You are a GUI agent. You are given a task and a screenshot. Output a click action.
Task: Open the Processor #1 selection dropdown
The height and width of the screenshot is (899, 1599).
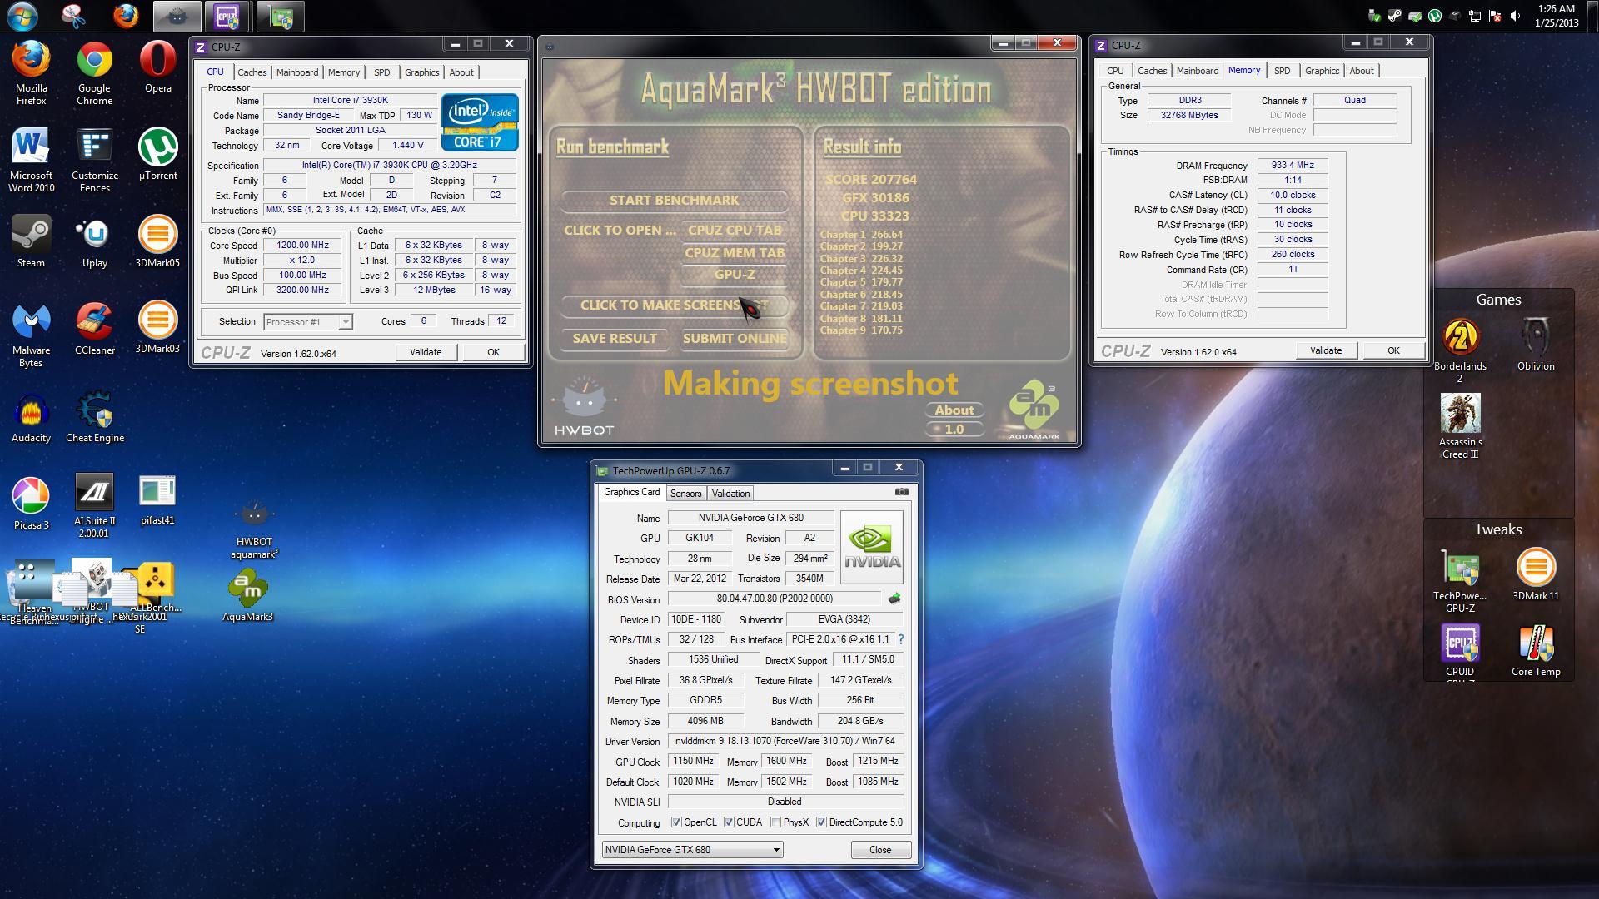(308, 321)
